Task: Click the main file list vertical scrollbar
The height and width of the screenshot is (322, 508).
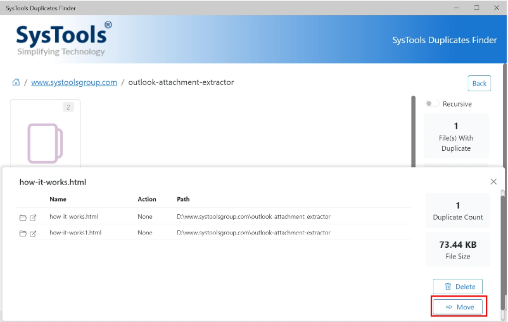Action: pyautogui.click(x=413, y=131)
